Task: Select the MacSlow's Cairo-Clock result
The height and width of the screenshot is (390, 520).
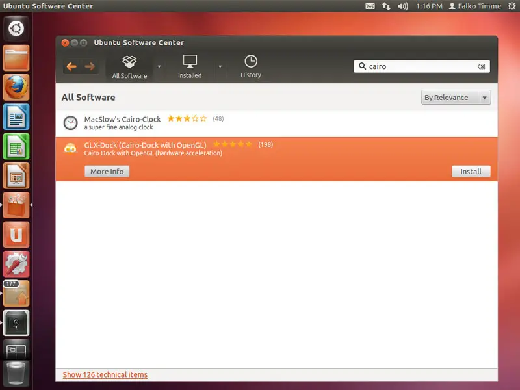Action: pyautogui.click(x=277, y=123)
